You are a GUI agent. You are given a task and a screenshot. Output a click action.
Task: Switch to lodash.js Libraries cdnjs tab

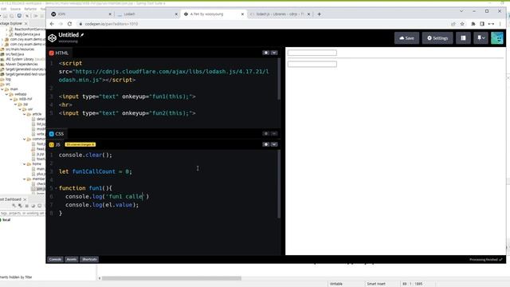coord(280,14)
